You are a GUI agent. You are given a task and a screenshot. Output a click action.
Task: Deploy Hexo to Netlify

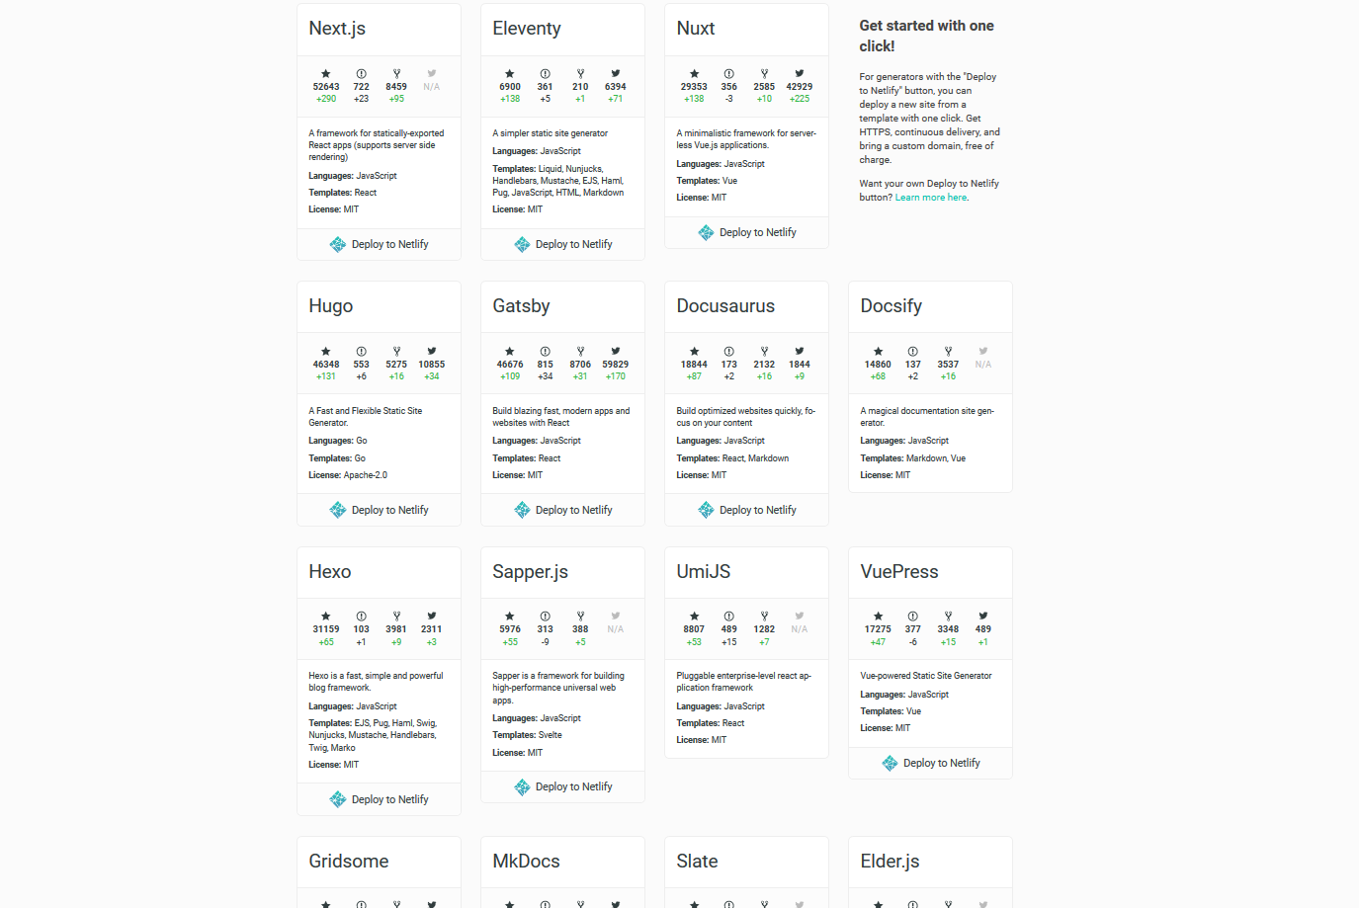point(380,799)
